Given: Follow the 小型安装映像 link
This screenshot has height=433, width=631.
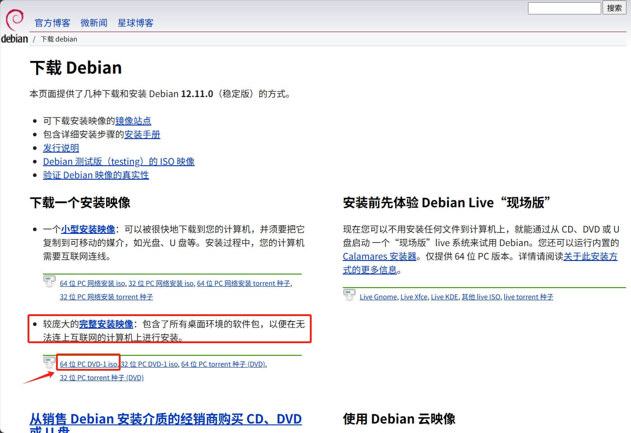Looking at the screenshot, I should pos(88,229).
